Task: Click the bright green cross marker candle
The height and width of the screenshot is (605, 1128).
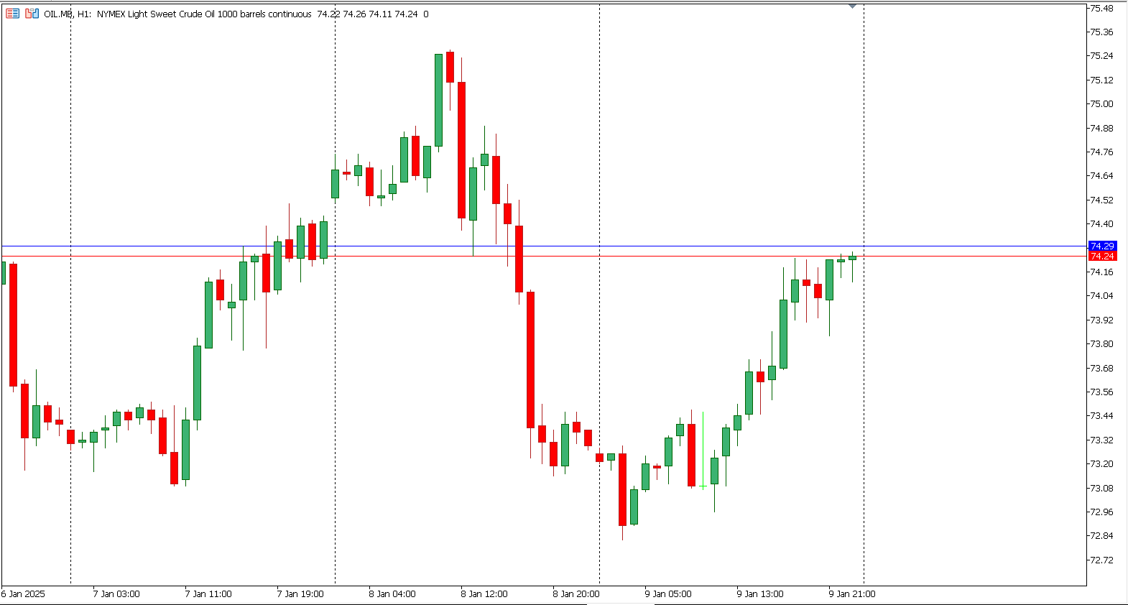Action: click(x=703, y=451)
